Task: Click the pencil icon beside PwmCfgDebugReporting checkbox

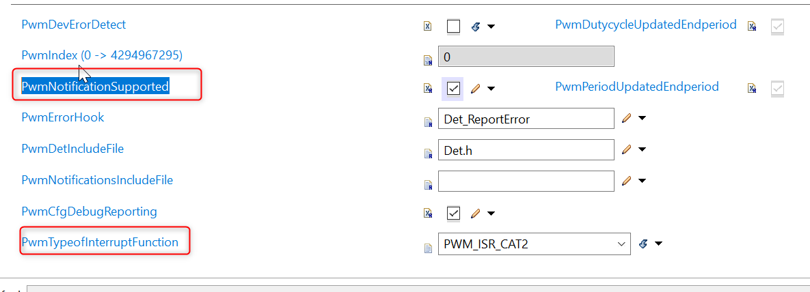Action: (475, 213)
